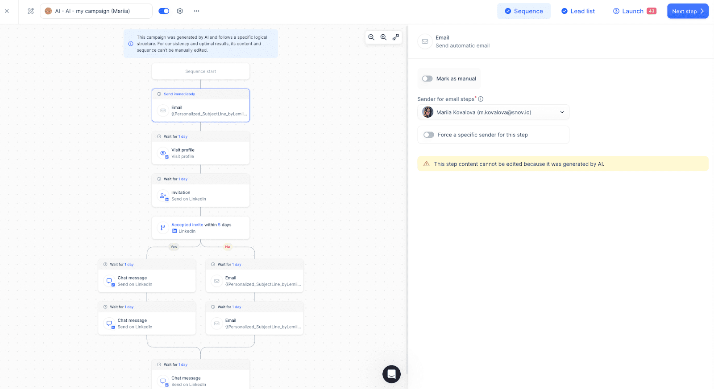Image resolution: width=714 pixels, height=389 pixels.
Task: Open the three-dot more options menu
Action: point(196,11)
